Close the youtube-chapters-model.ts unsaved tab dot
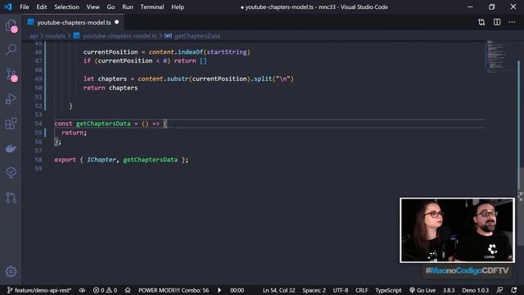Viewport: 524px width, 295px height. pyautogui.click(x=116, y=22)
